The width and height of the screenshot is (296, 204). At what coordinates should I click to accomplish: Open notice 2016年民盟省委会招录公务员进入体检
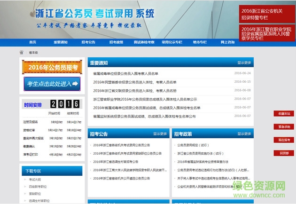tap(134, 82)
